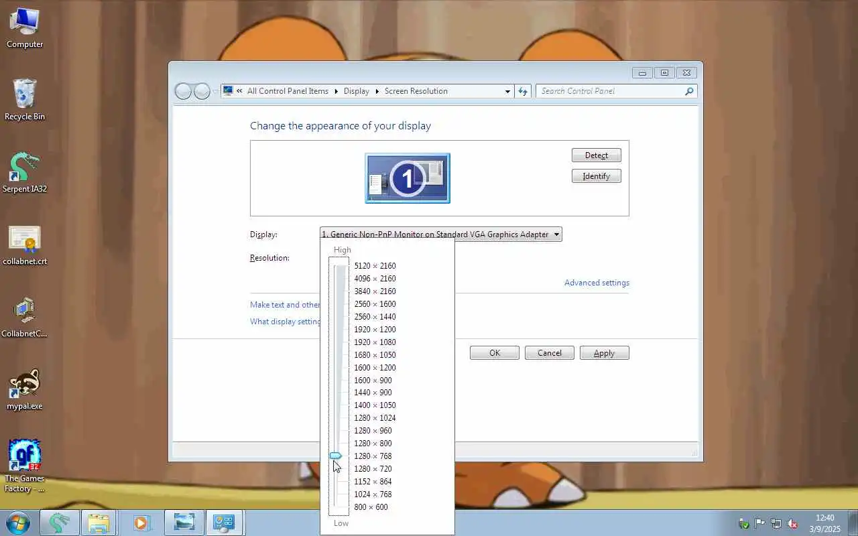Image resolution: width=858 pixels, height=536 pixels.
Task: Expand arrow after Display breadcrumb
Action: tap(377, 91)
